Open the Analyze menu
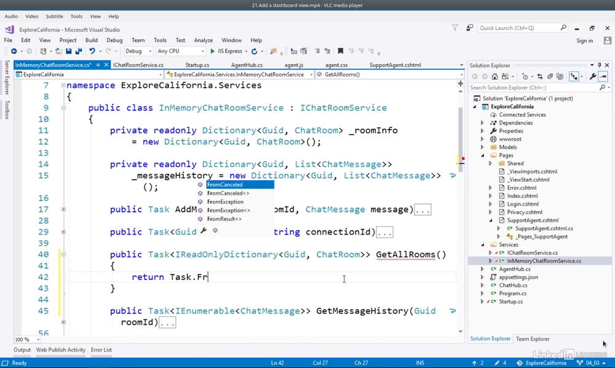The image size is (615, 368). click(203, 40)
